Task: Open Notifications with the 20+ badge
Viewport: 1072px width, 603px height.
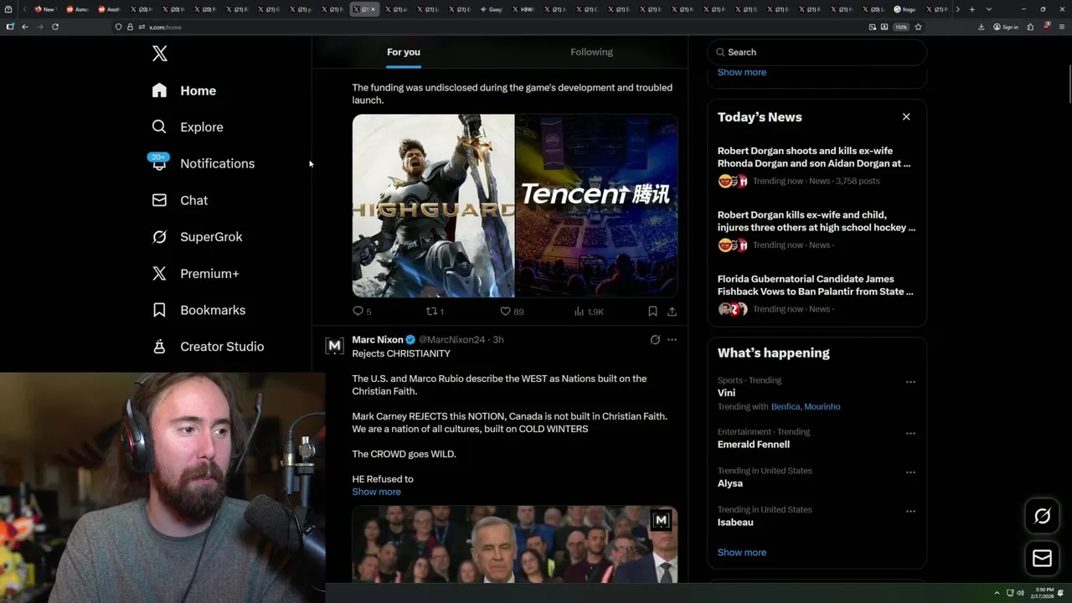Action: (202, 163)
